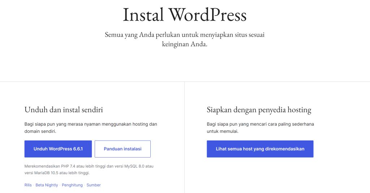The height and width of the screenshot is (193, 370).
Task: Click Lihat semua host yang direkomendasikan
Action: point(260,149)
